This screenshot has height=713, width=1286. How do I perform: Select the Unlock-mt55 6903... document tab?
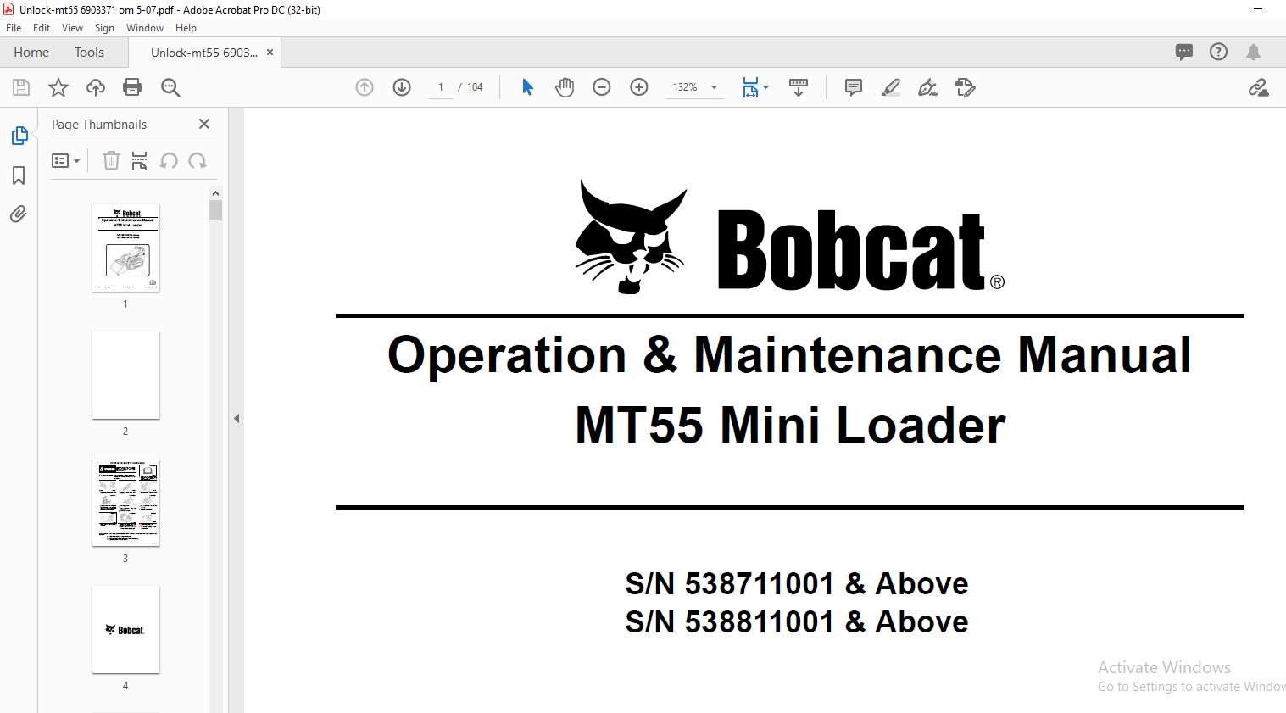point(204,53)
